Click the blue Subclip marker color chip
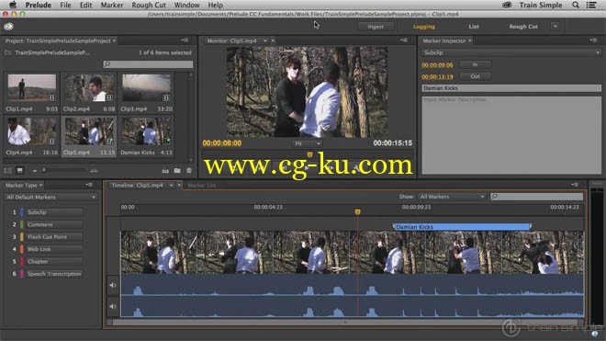 tap(22, 212)
